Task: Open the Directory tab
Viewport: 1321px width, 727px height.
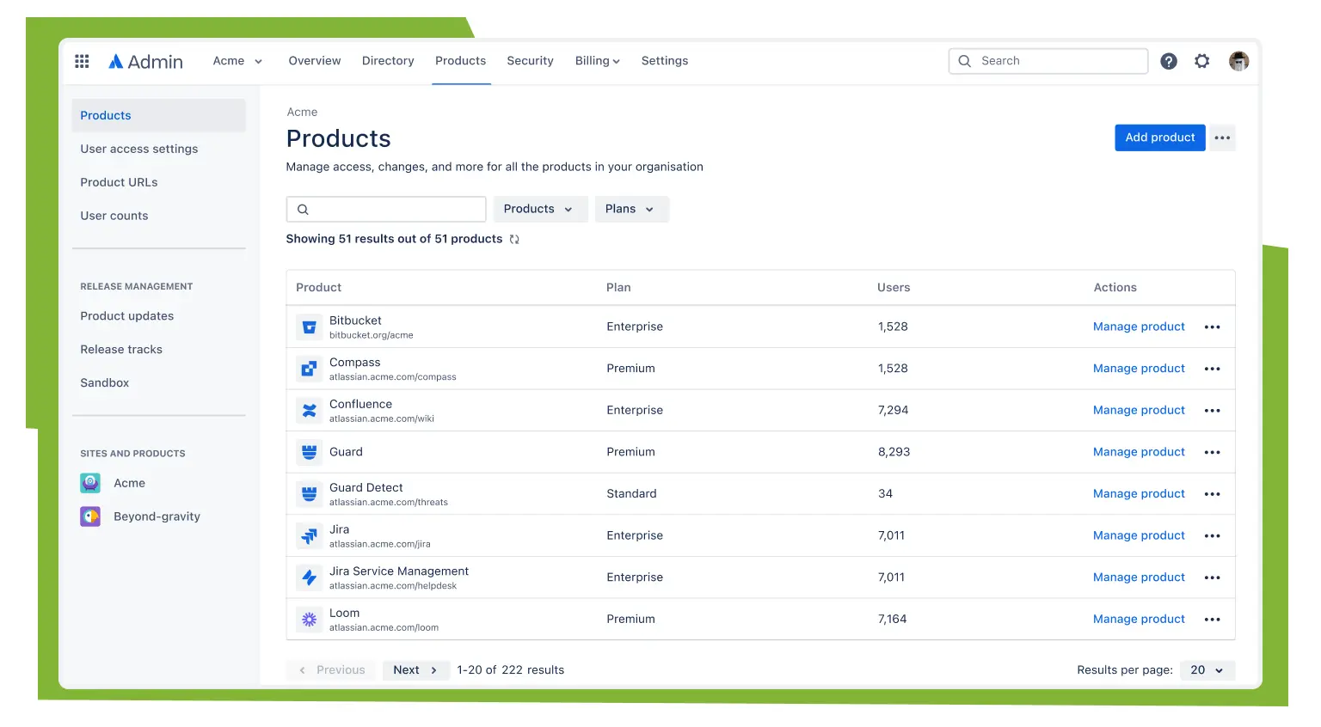Action: coord(388,61)
